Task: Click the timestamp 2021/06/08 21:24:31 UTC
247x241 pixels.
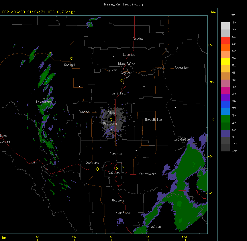Action: pos(28,12)
